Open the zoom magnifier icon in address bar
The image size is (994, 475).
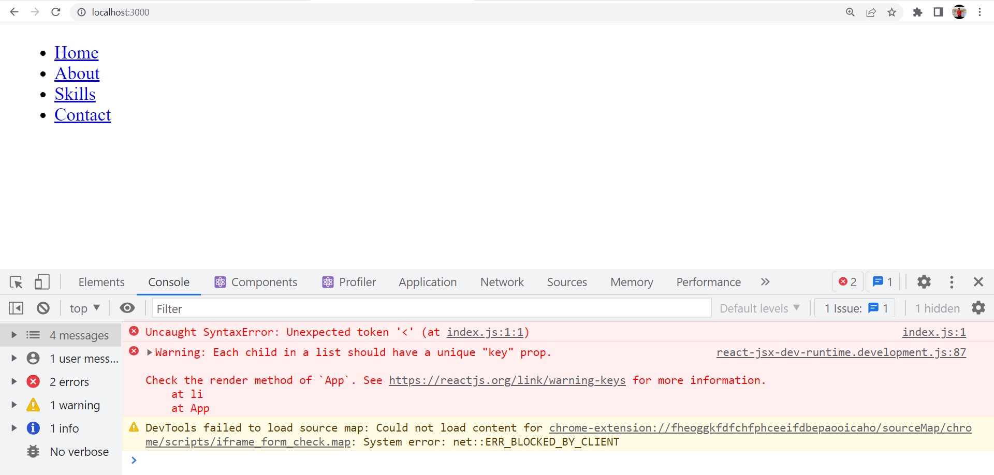tap(850, 12)
